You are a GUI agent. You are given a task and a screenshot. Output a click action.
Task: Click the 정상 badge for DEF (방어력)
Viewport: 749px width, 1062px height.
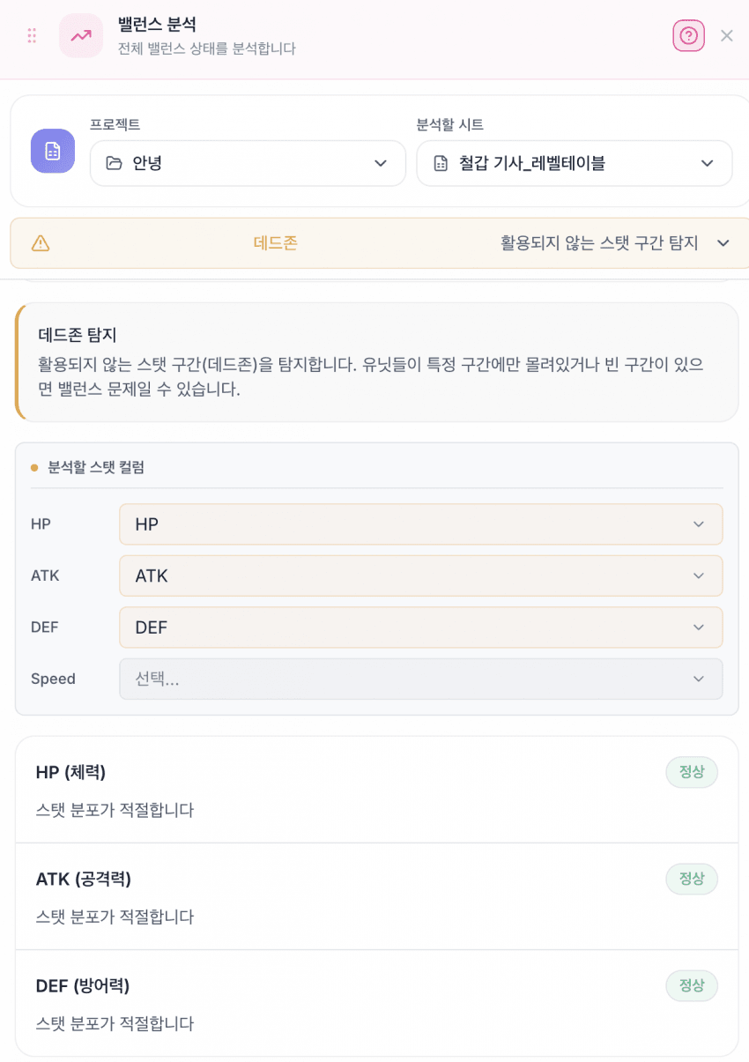click(x=691, y=985)
